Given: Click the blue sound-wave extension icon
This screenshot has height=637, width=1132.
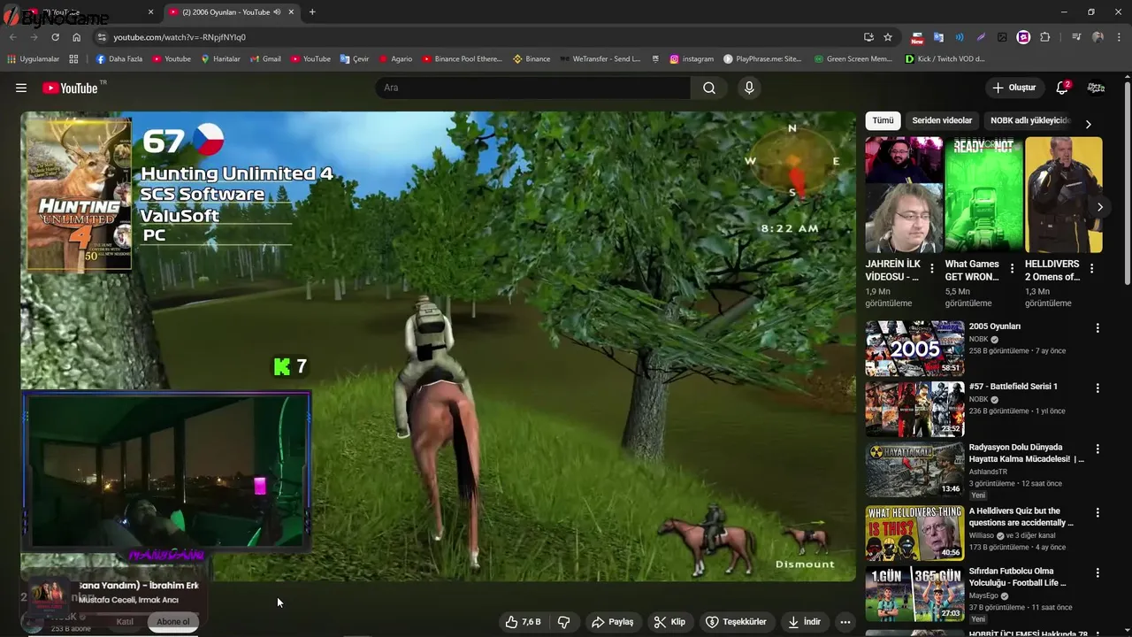Looking at the screenshot, I should tap(960, 37).
